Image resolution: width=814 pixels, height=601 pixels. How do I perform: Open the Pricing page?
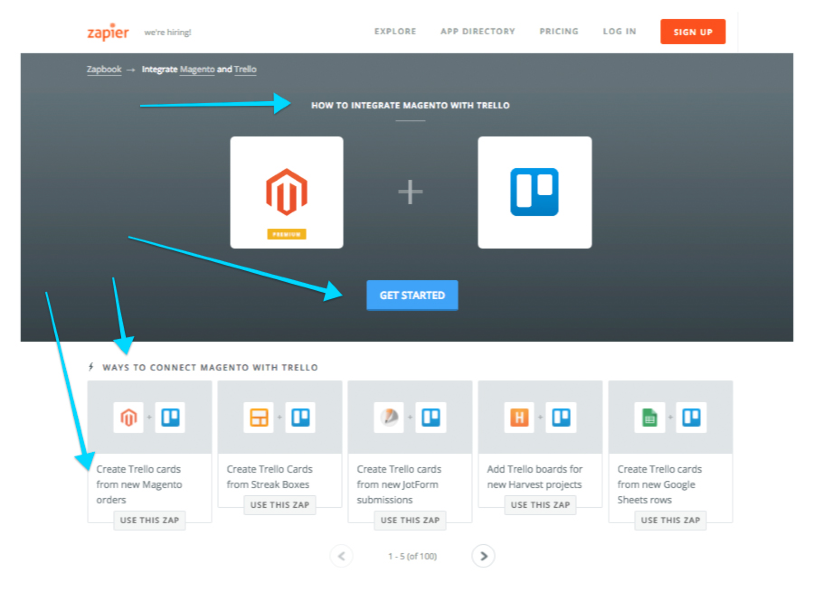[x=559, y=32]
